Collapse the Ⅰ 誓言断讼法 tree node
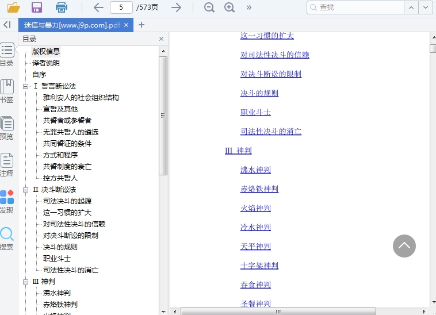This screenshot has height=315, width=436. pyautogui.click(x=25, y=86)
